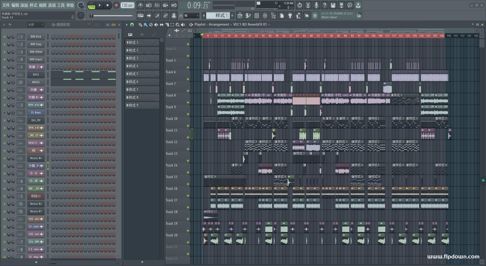This screenshot has width=486, height=266.
Task: Select the Playlist mute tool
Action: coord(156,25)
